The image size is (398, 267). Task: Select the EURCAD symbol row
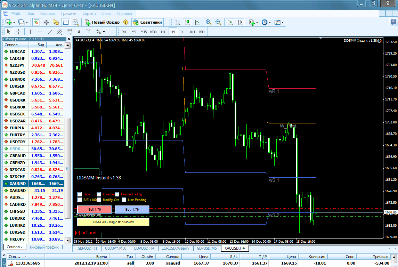coord(33,51)
